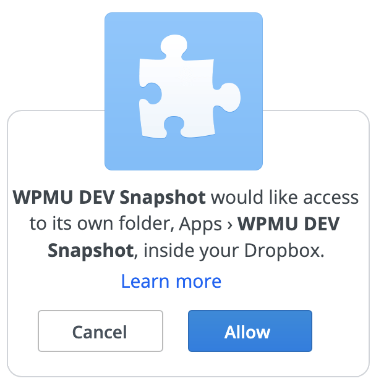Click the word Dropbox in the message
Viewport: 376px width, 381px height.
click(x=284, y=251)
